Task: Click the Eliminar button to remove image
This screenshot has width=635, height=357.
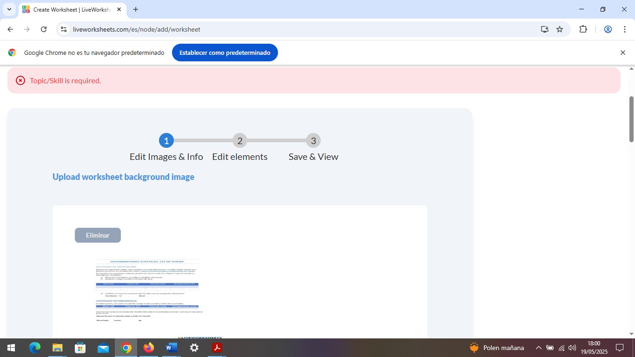Action: [x=98, y=235]
